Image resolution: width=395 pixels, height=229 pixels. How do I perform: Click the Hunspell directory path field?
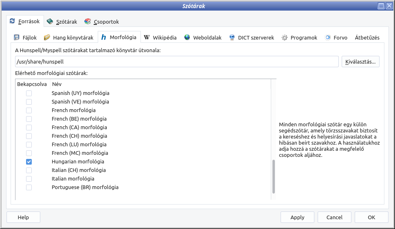point(176,62)
